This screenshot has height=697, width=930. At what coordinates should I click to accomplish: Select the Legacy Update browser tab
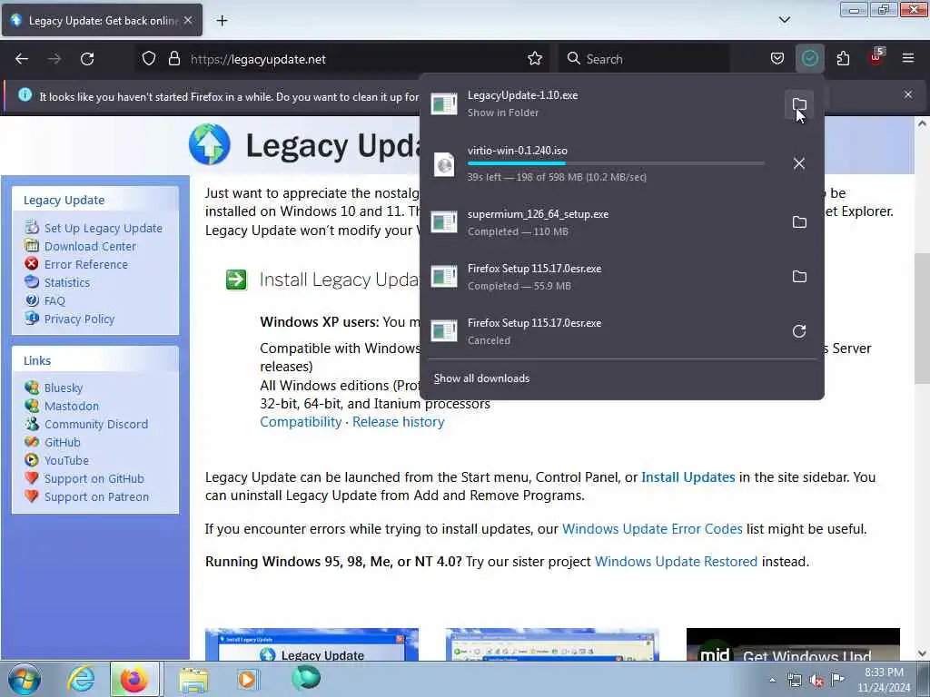(102, 21)
